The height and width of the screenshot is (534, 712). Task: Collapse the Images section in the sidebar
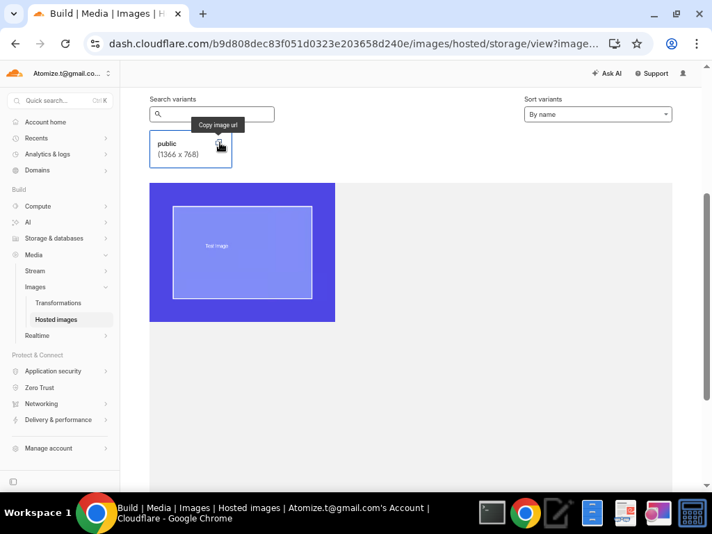(105, 286)
